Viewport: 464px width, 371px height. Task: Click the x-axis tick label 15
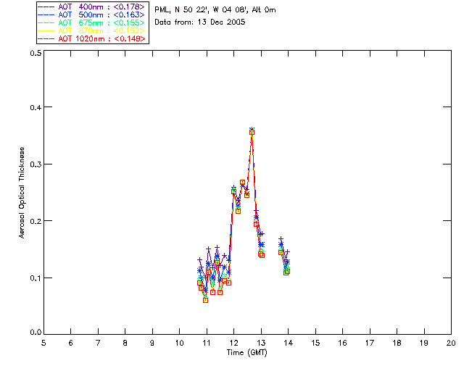[315, 343]
